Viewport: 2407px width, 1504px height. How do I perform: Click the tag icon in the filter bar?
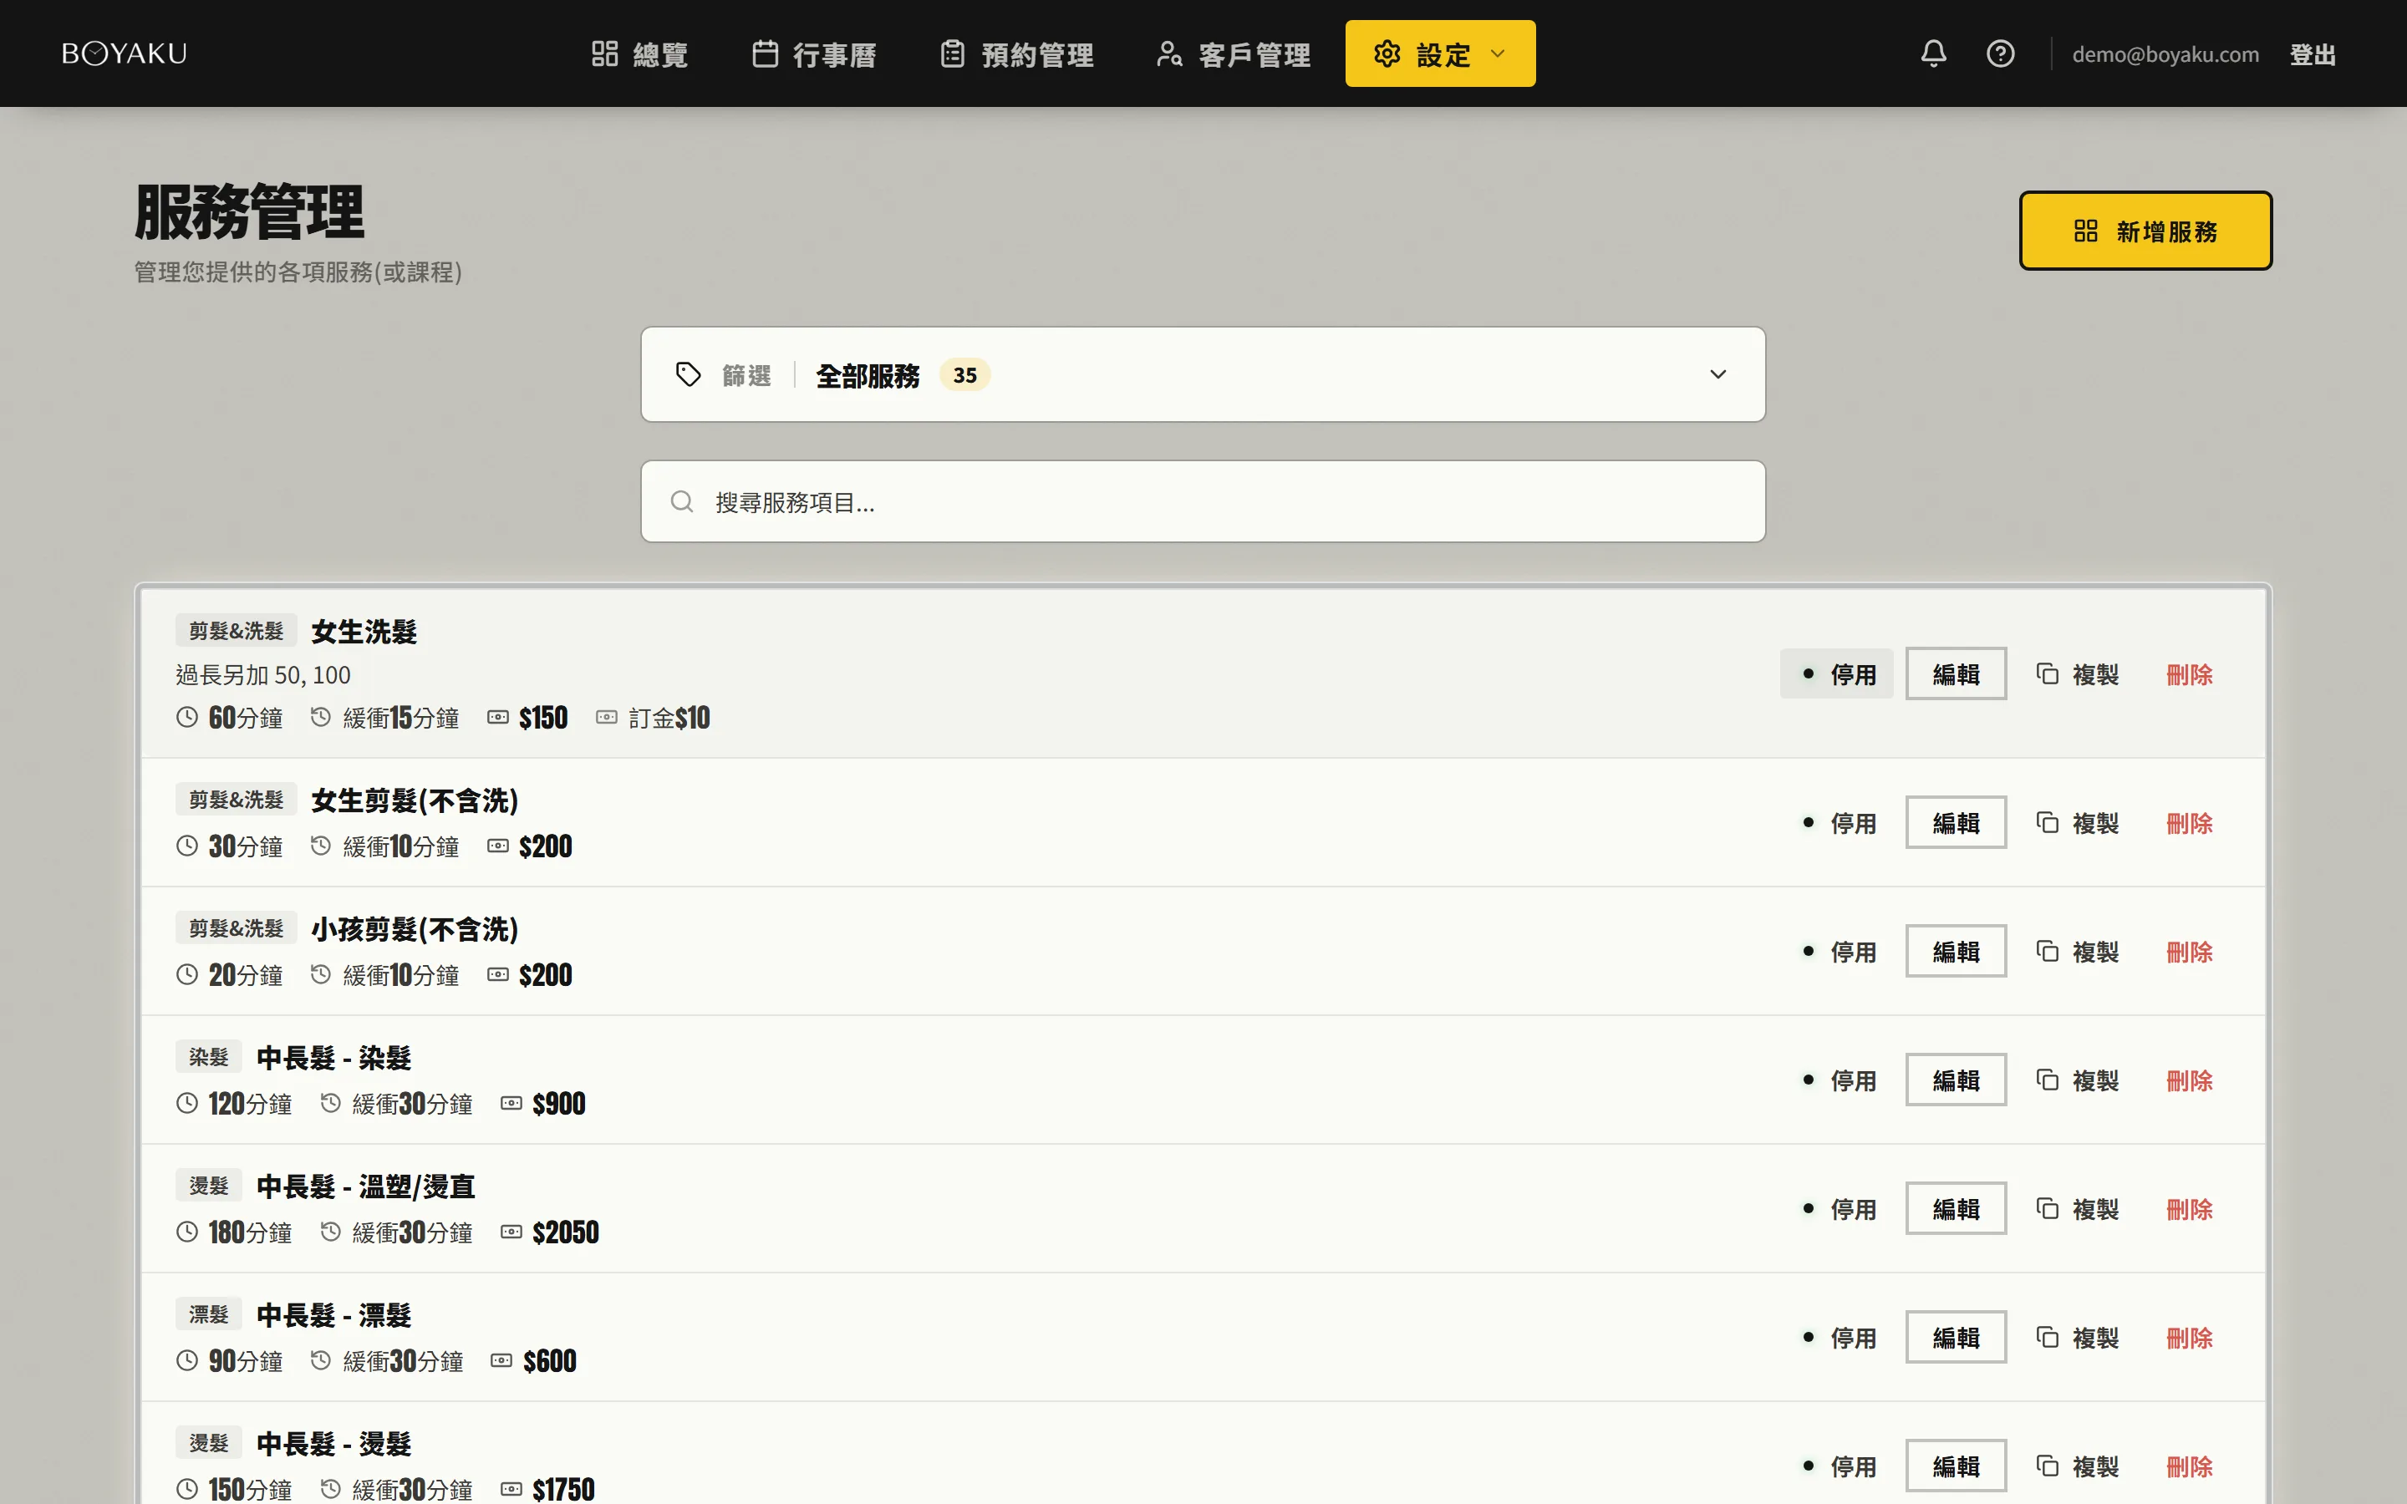click(x=689, y=374)
